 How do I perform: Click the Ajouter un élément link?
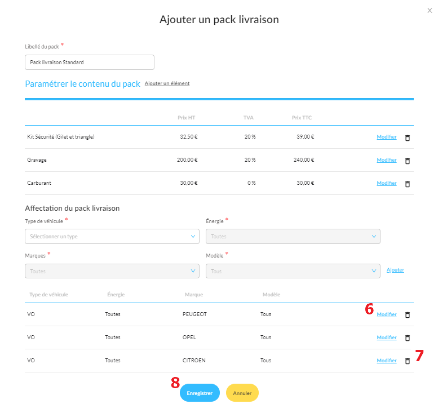coord(167,83)
